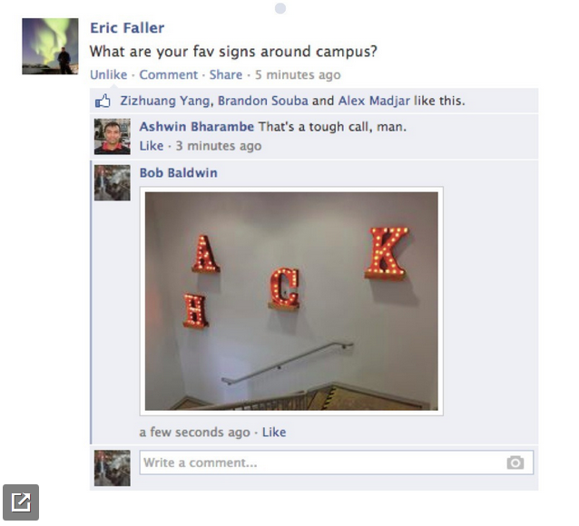Open the external link icon at bottom left
The image size is (579, 526).
tap(21, 502)
